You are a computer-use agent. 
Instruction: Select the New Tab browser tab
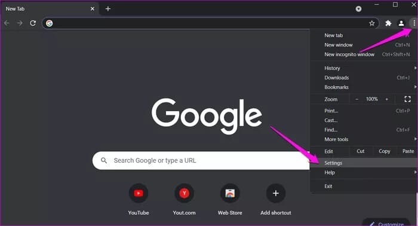50,9
